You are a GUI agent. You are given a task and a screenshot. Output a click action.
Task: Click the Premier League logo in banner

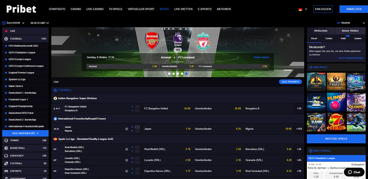pyautogui.click(x=178, y=39)
